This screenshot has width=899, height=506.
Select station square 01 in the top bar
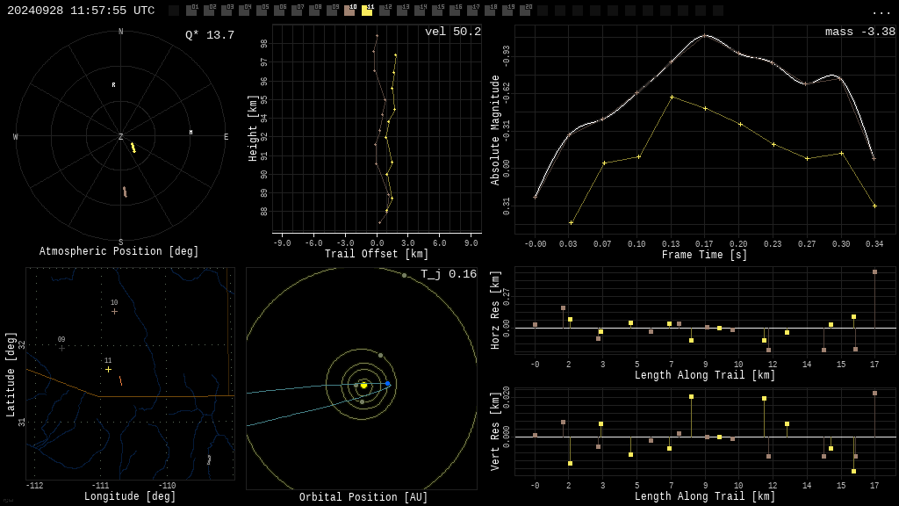pyautogui.click(x=191, y=11)
